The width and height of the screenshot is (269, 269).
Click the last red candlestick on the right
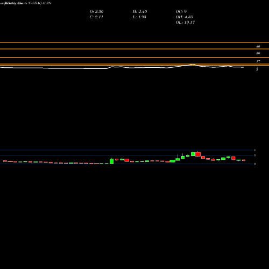point(244,160)
